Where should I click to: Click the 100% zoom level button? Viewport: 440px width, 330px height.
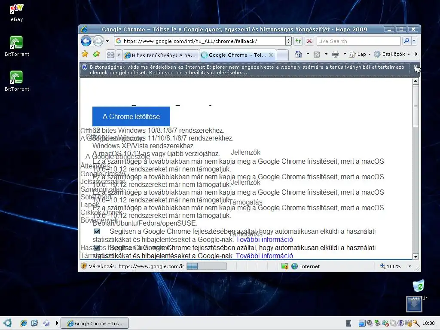390,266
